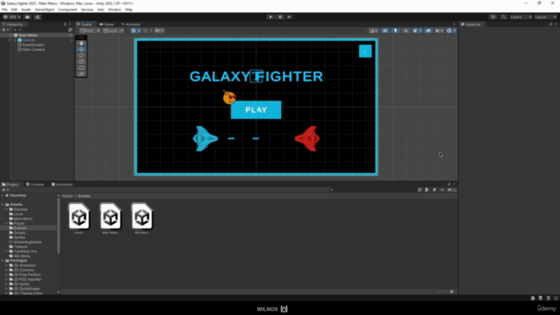Select the Win Menu scene asset

tap(142, 219)
